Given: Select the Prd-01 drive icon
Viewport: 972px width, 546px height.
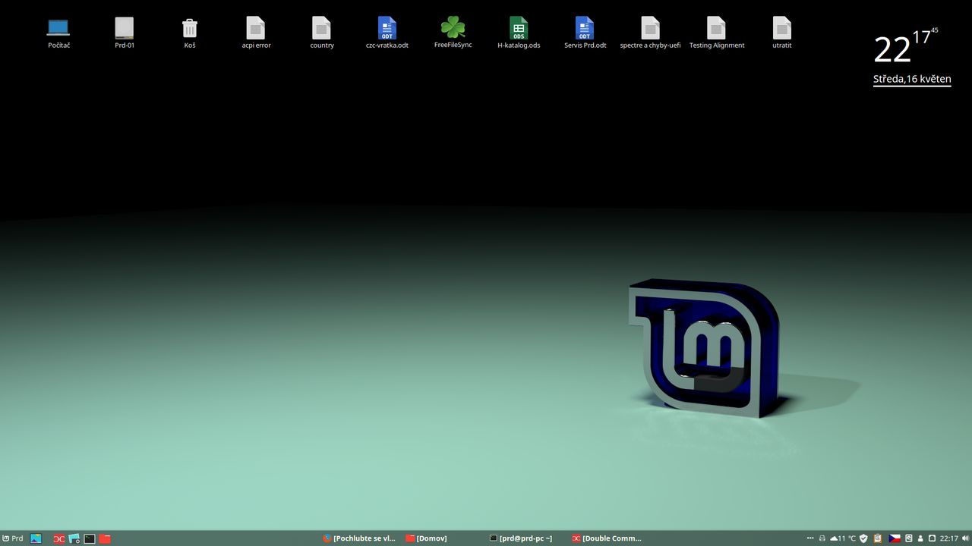Looking at the screenshot, I should tap(125, 33).
